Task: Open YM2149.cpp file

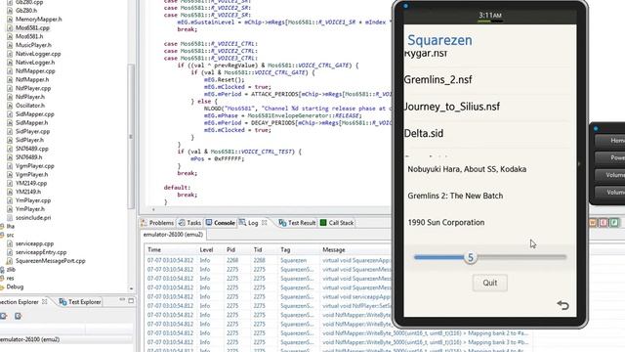Action: click(31, 183)
